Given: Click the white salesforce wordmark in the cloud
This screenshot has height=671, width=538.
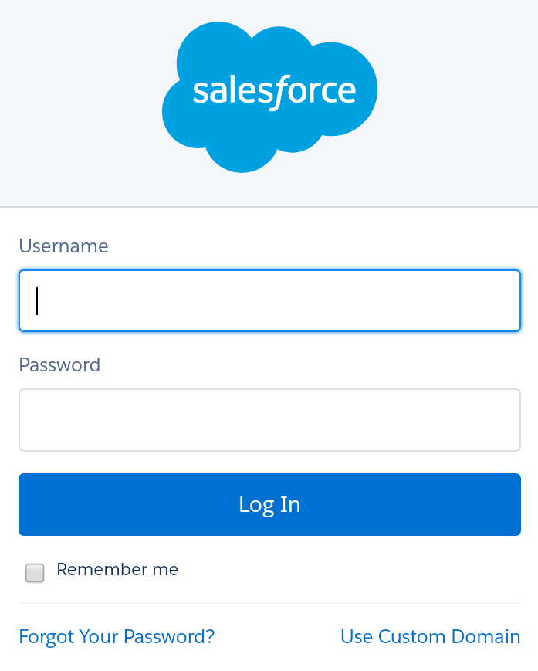Looking at the screenshot, I should 274,92.
